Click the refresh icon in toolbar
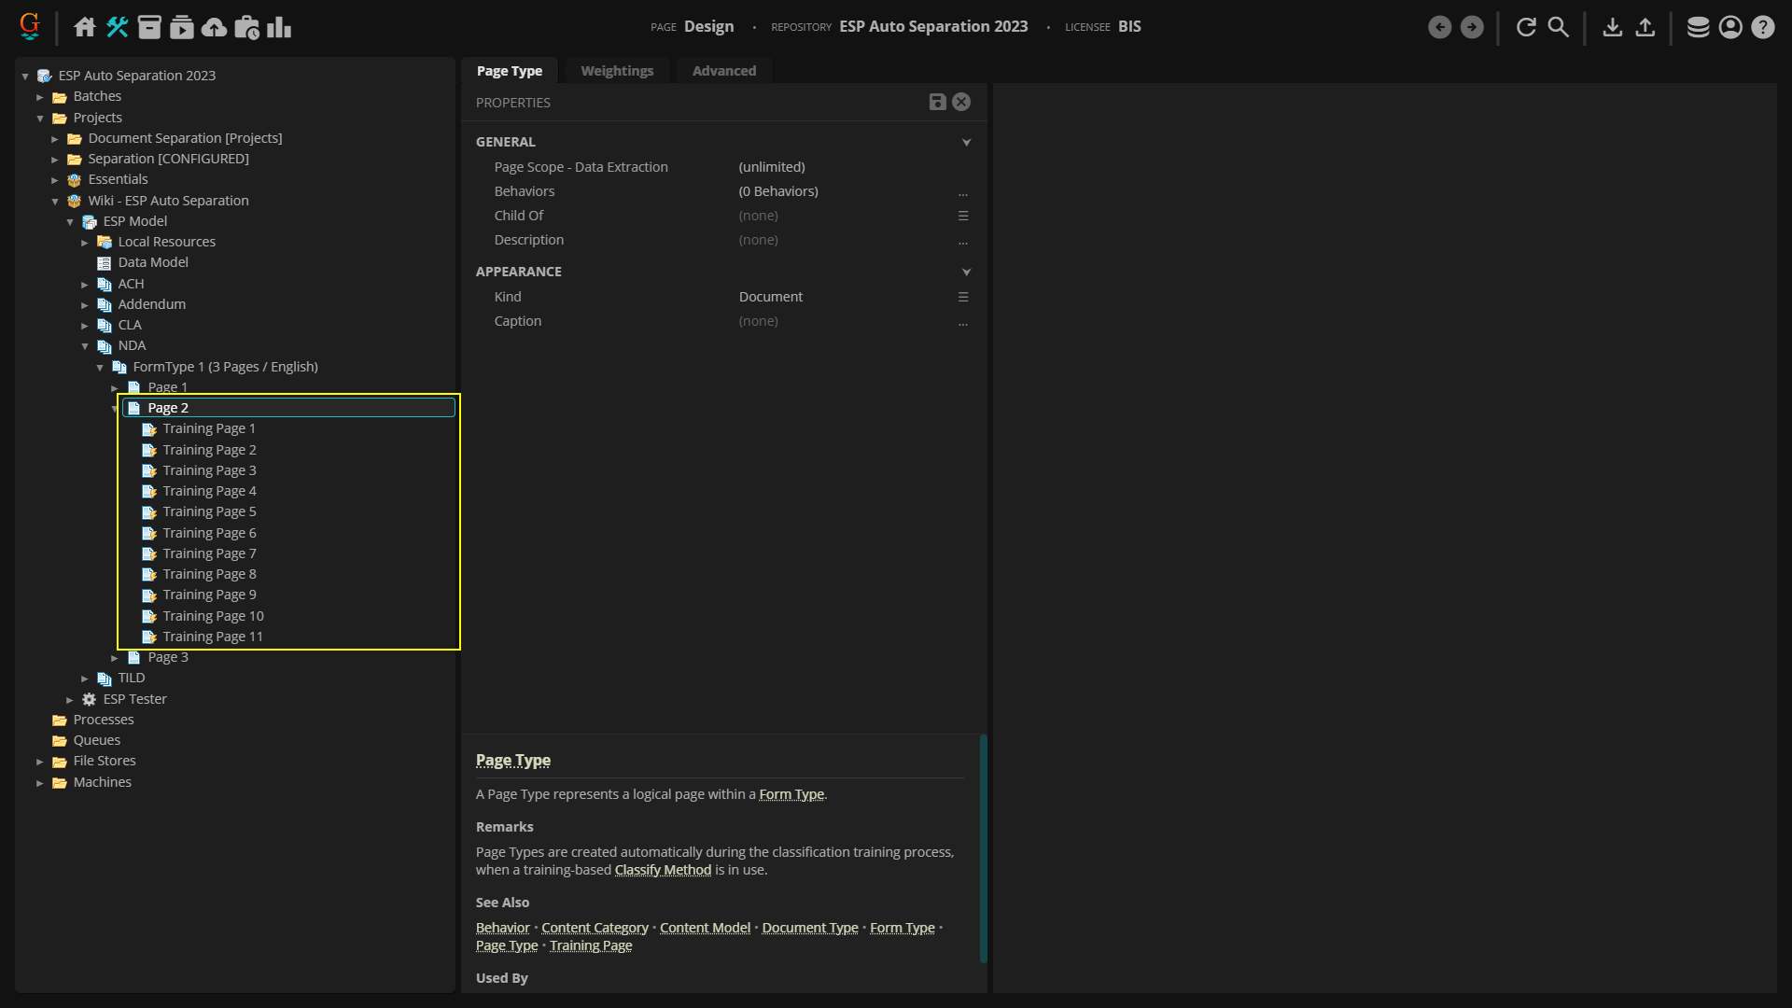The height and width of the screenshot is (1008, 1792). 1526,27
